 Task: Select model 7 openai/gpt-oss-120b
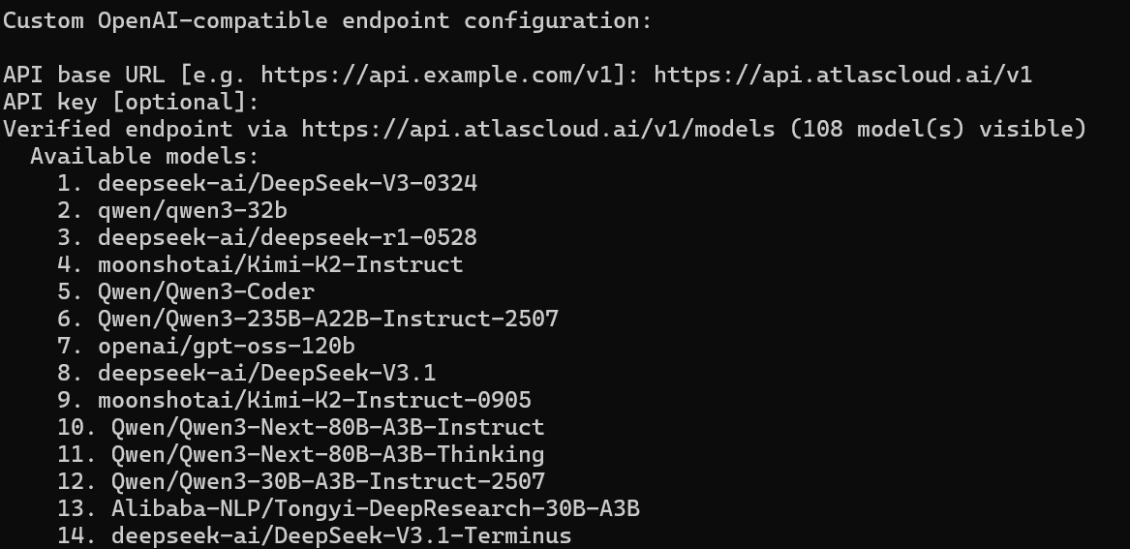pyautogui.click(x=226, y=346)
